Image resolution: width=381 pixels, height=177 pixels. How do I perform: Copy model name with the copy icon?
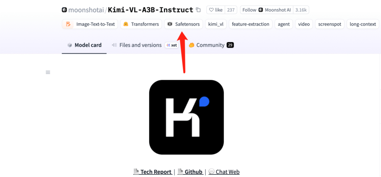click(198, 10)
